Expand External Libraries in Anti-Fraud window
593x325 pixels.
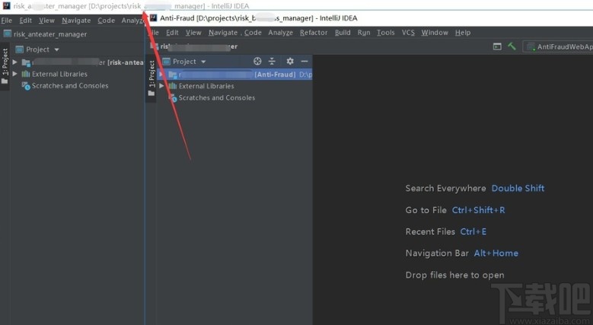click(x=161, y=86)
